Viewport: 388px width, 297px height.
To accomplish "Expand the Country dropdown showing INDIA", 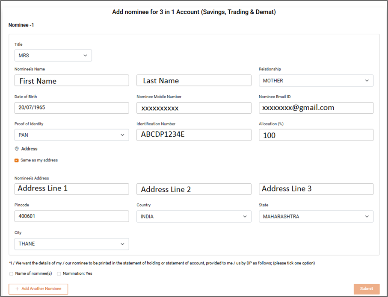I will coord(194,217).
